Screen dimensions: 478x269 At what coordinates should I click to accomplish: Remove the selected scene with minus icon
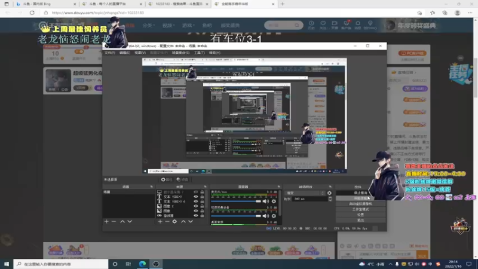coord(114,221)
